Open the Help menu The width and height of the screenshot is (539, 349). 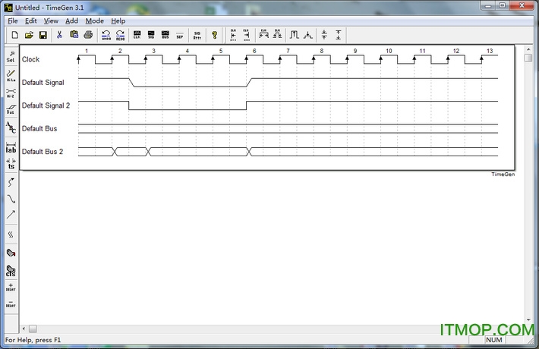[x=118, y=21]
